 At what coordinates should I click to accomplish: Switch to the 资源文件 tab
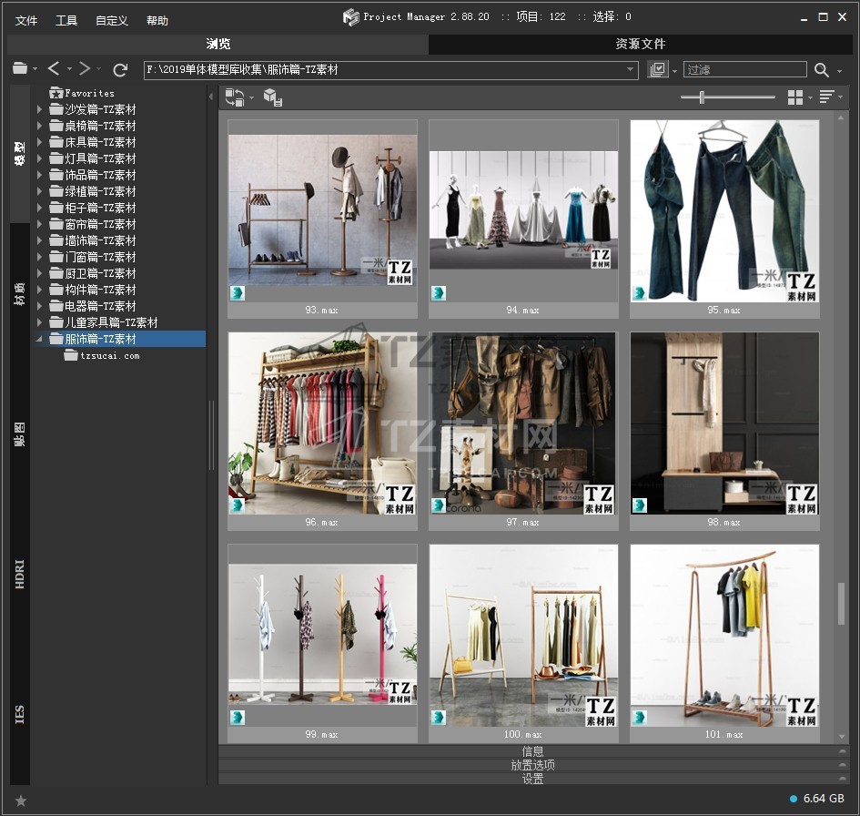click(640, 44)
